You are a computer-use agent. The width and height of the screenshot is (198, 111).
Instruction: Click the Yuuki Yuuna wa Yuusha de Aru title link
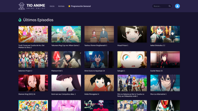(32, 46)
